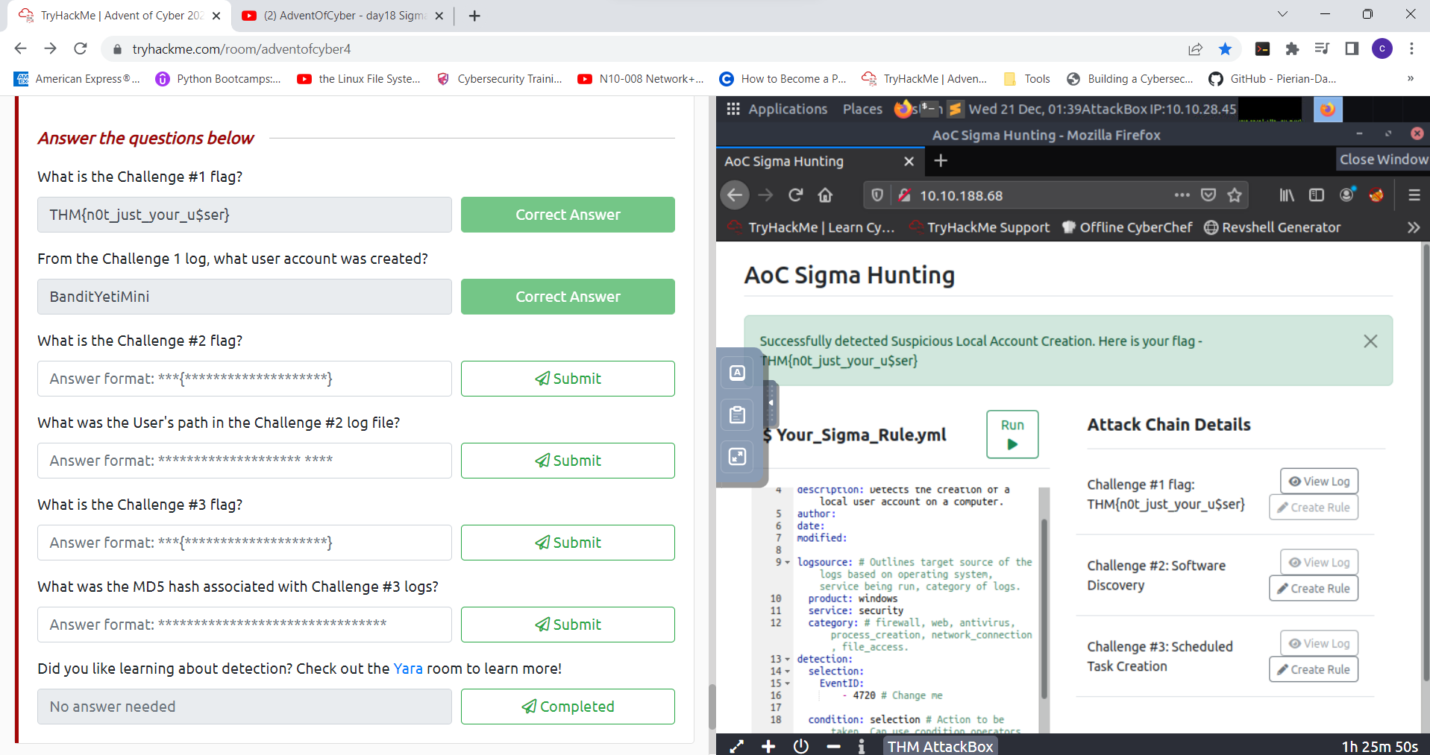
Task: Open Firefox library icon
Action: click(1287, 195)
